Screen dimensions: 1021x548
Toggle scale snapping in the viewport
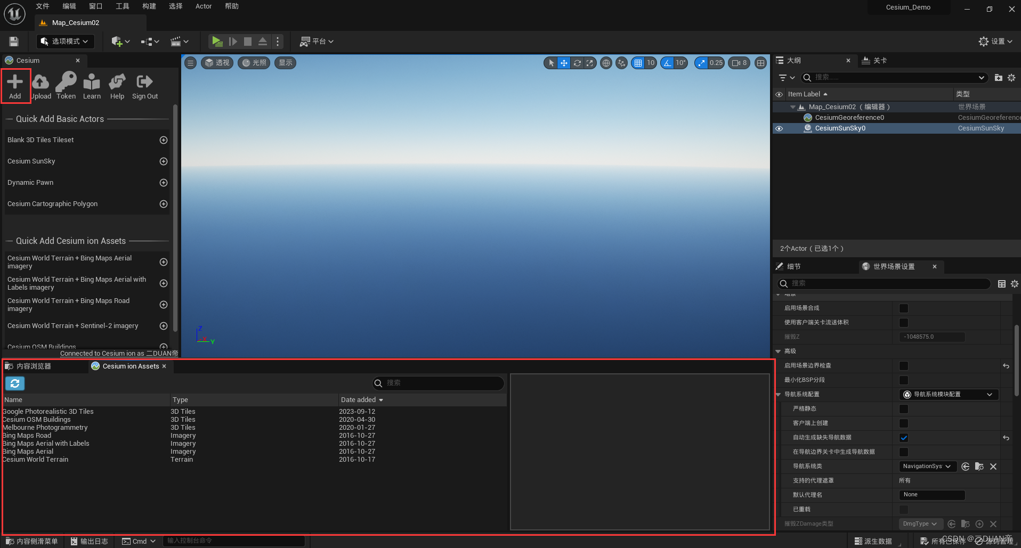[x=701, y=63]
